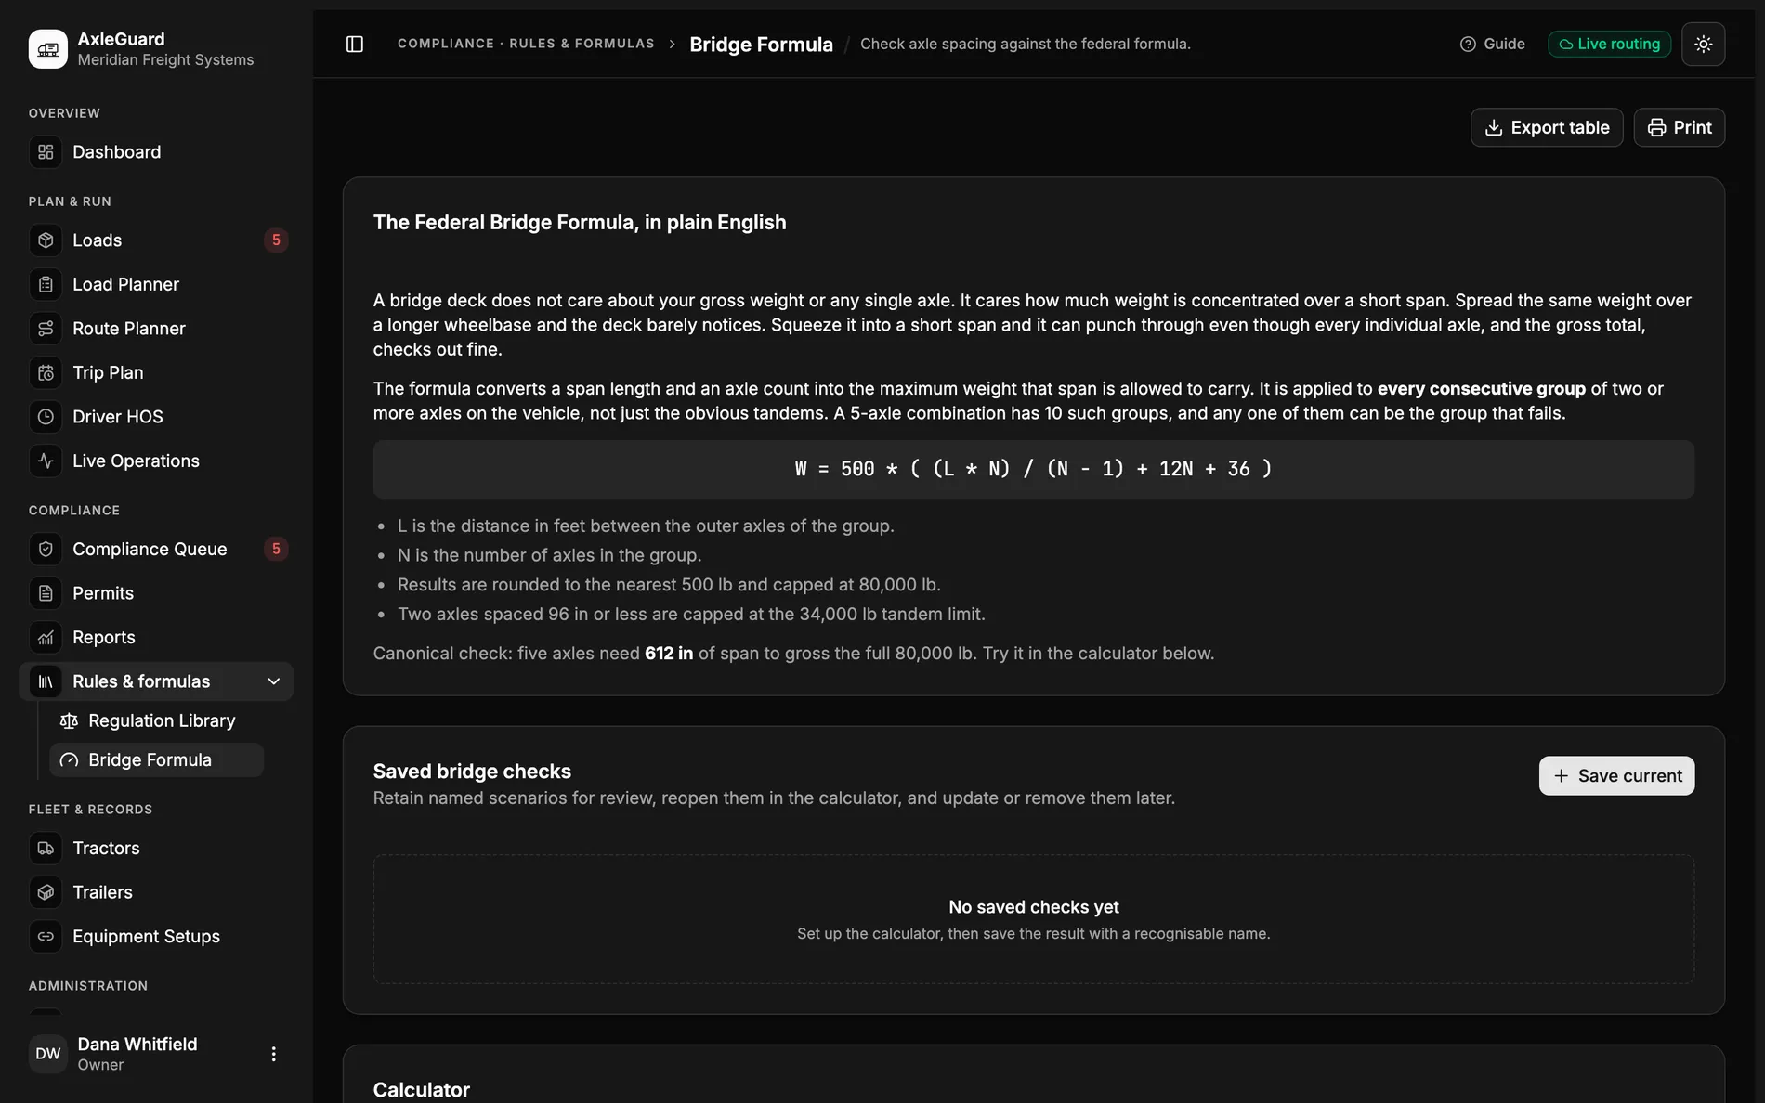1765x1103 pixels.
Task: Click the Driver HOS clock icon
Action: point(46,416)
